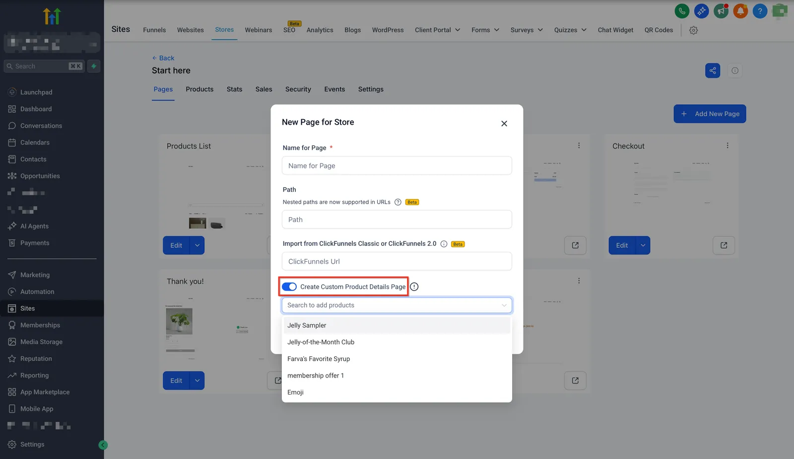This screenshot has width=794, height=459.
Task: Click the Sites settings gear icon
Action: click(694, 30)
